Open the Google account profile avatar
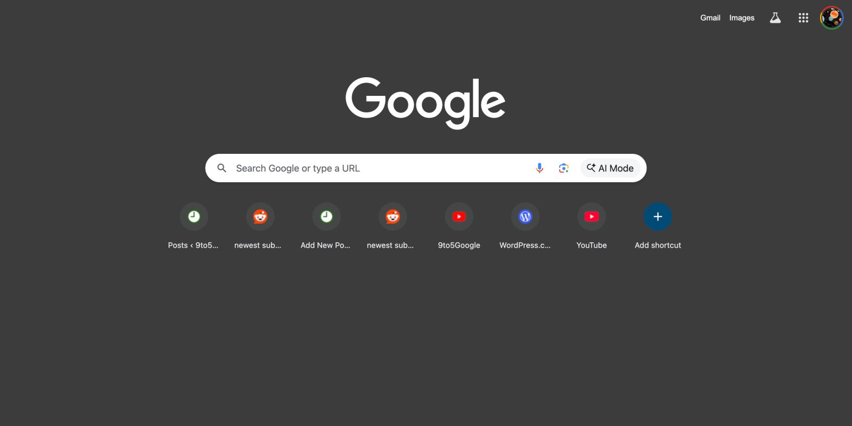852x426 pixels. click(832, 18)
